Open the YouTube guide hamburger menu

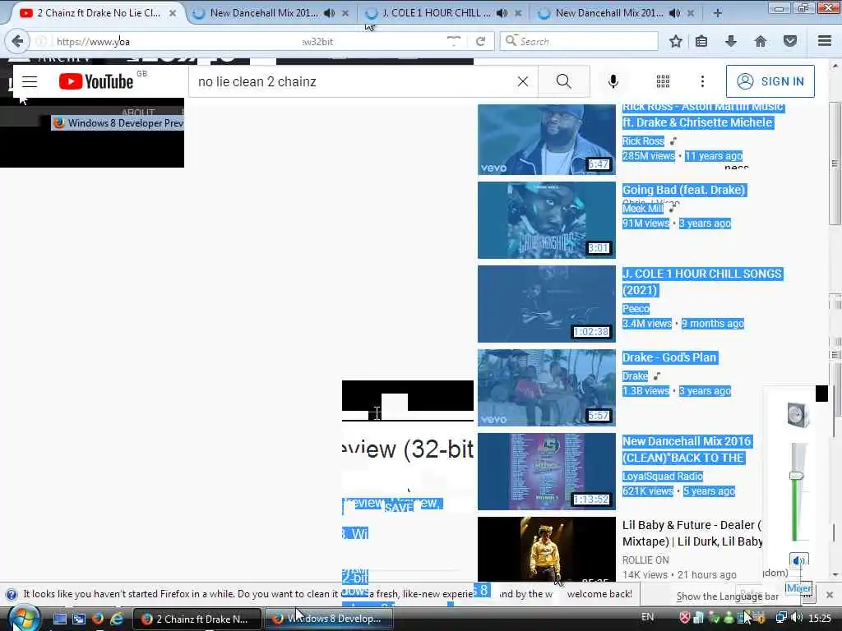coord(30,81)
